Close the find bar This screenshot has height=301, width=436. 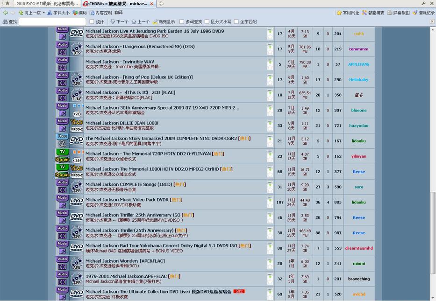click(432, 21)
